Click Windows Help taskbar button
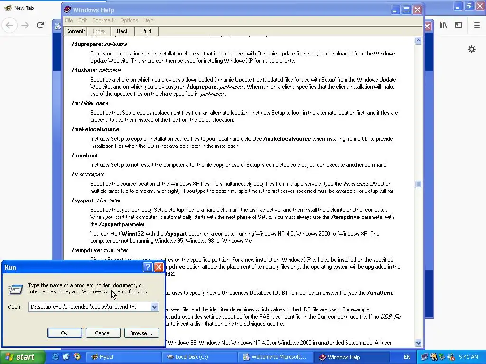 pos(351,357)
